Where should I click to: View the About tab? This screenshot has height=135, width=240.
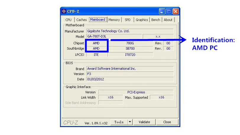pos(168,20)
